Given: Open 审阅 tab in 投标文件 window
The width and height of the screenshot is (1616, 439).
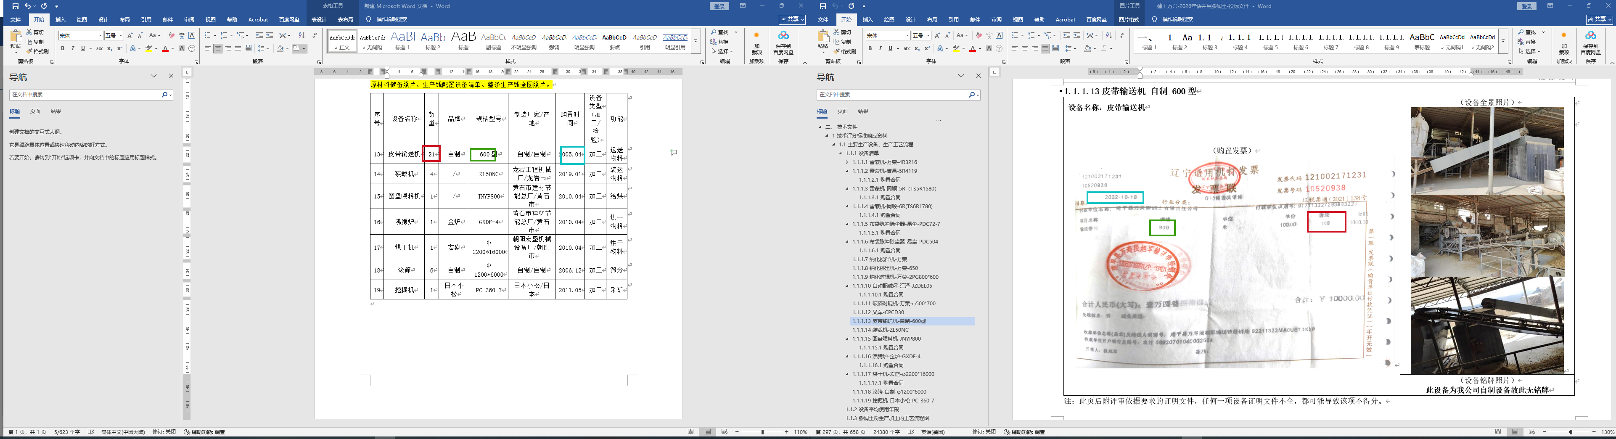Looking at the screenshot, I should click(997, 19).
